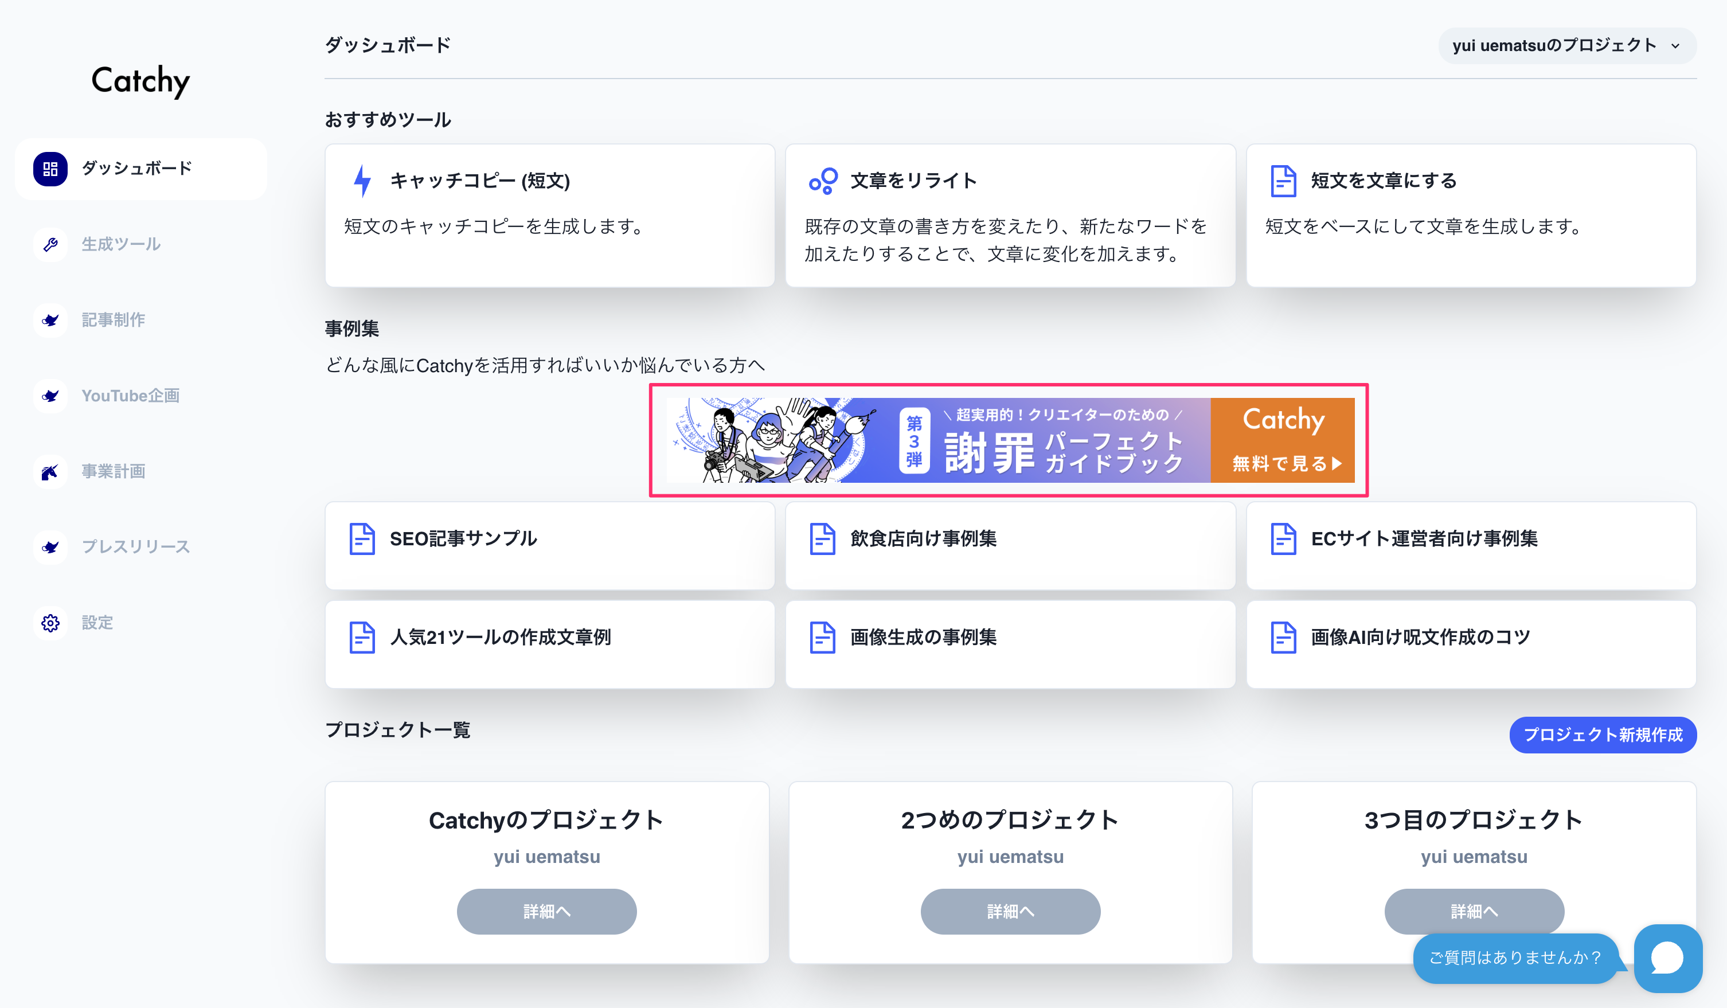
Task: Open the 飲食店向け事例集 card
Action: 1010,545
